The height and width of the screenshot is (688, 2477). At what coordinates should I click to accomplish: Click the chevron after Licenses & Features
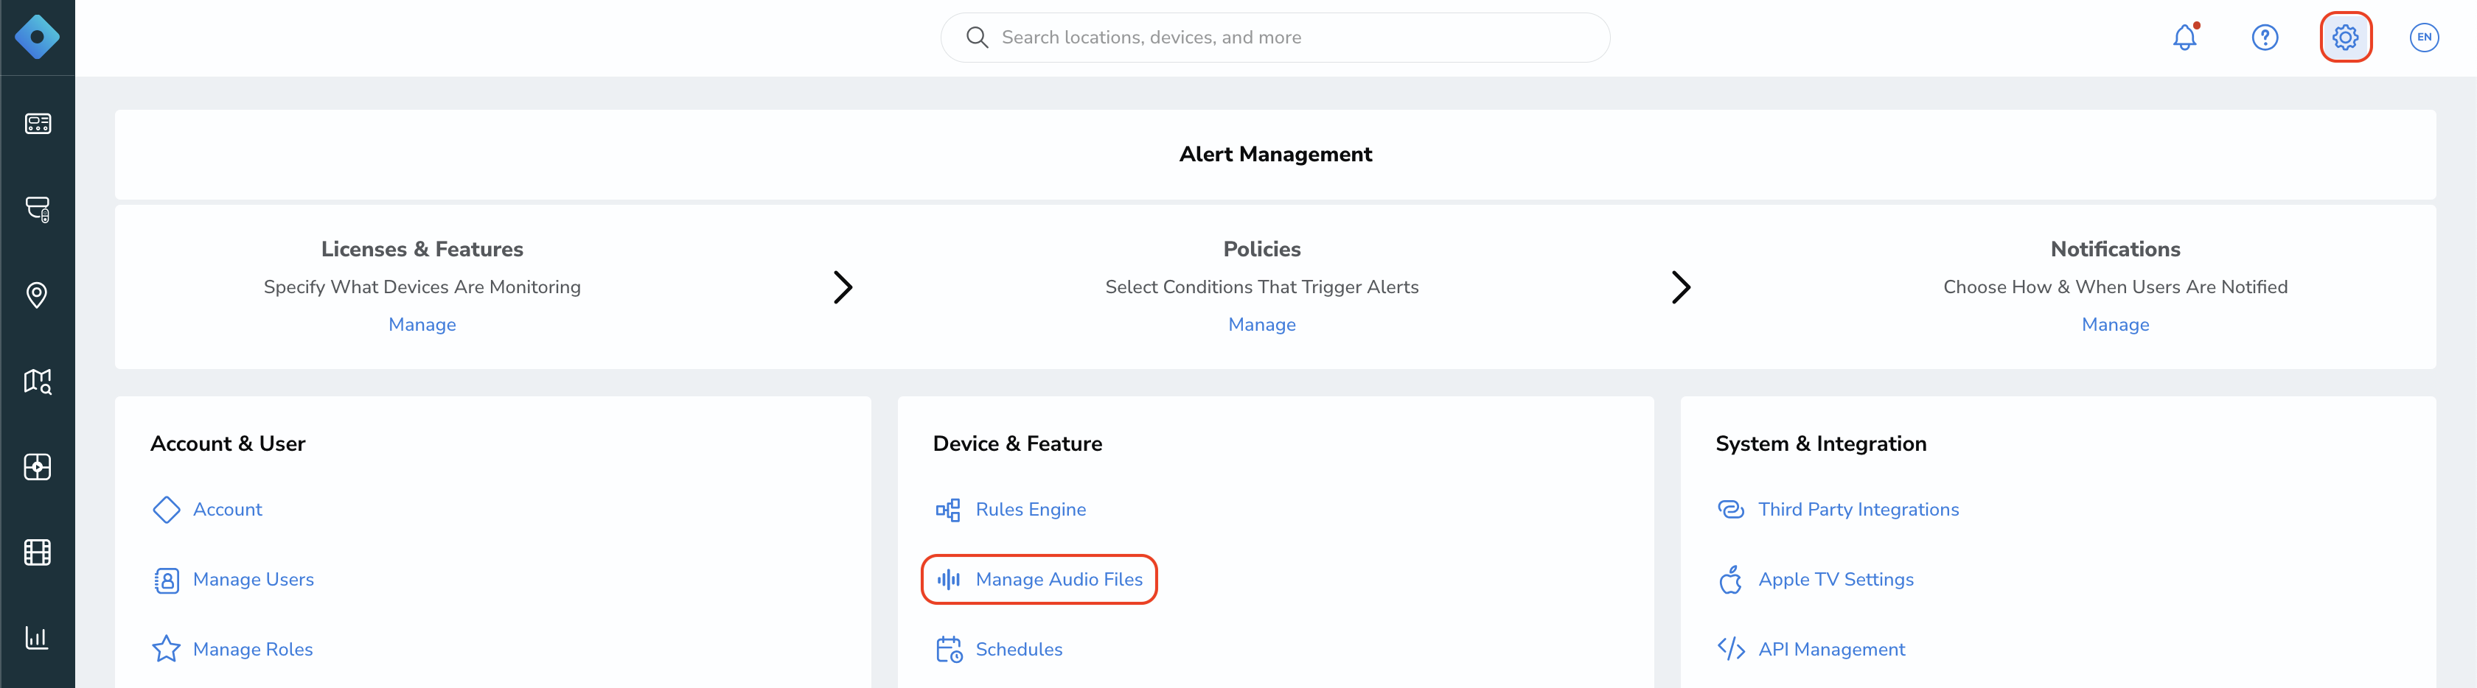[x=843, y=287]
